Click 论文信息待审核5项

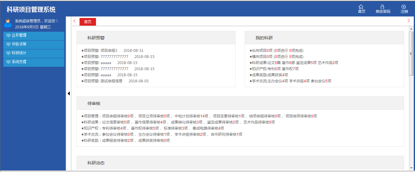click(116, 122)
